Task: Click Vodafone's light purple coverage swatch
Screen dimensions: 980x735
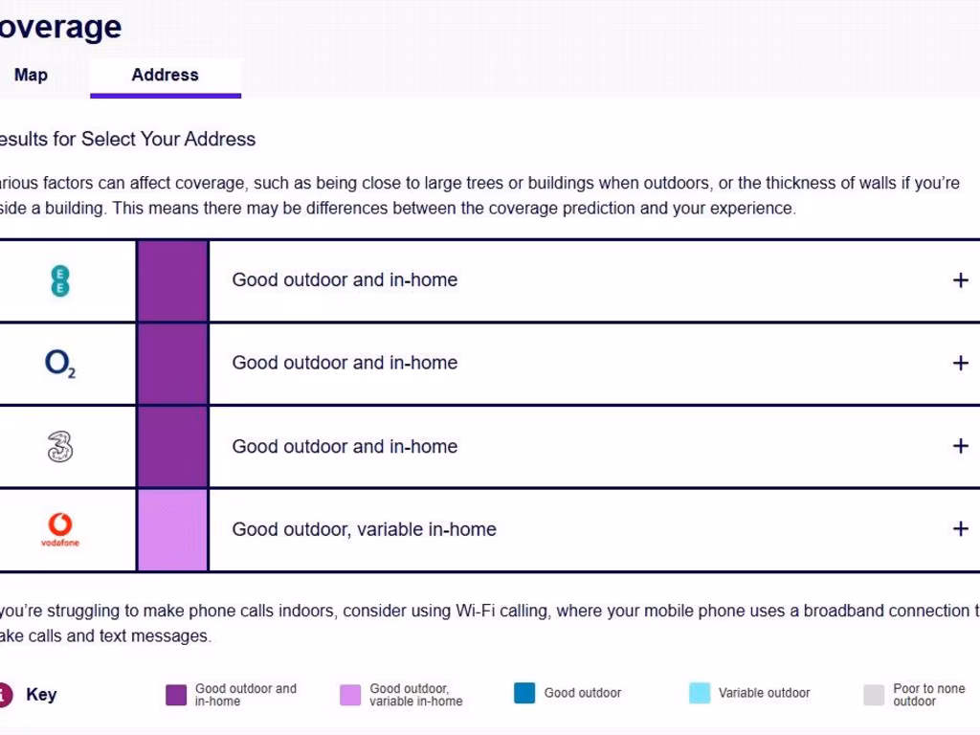Action: click(x=172, y=530)
